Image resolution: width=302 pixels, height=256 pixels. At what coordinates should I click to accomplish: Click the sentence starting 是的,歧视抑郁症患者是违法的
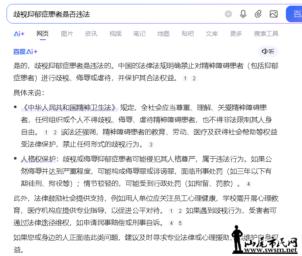146,72
